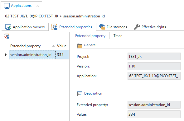Click the Description section icon
The image size is (184, 121).
pyautogui.click(x=80, y=94)
